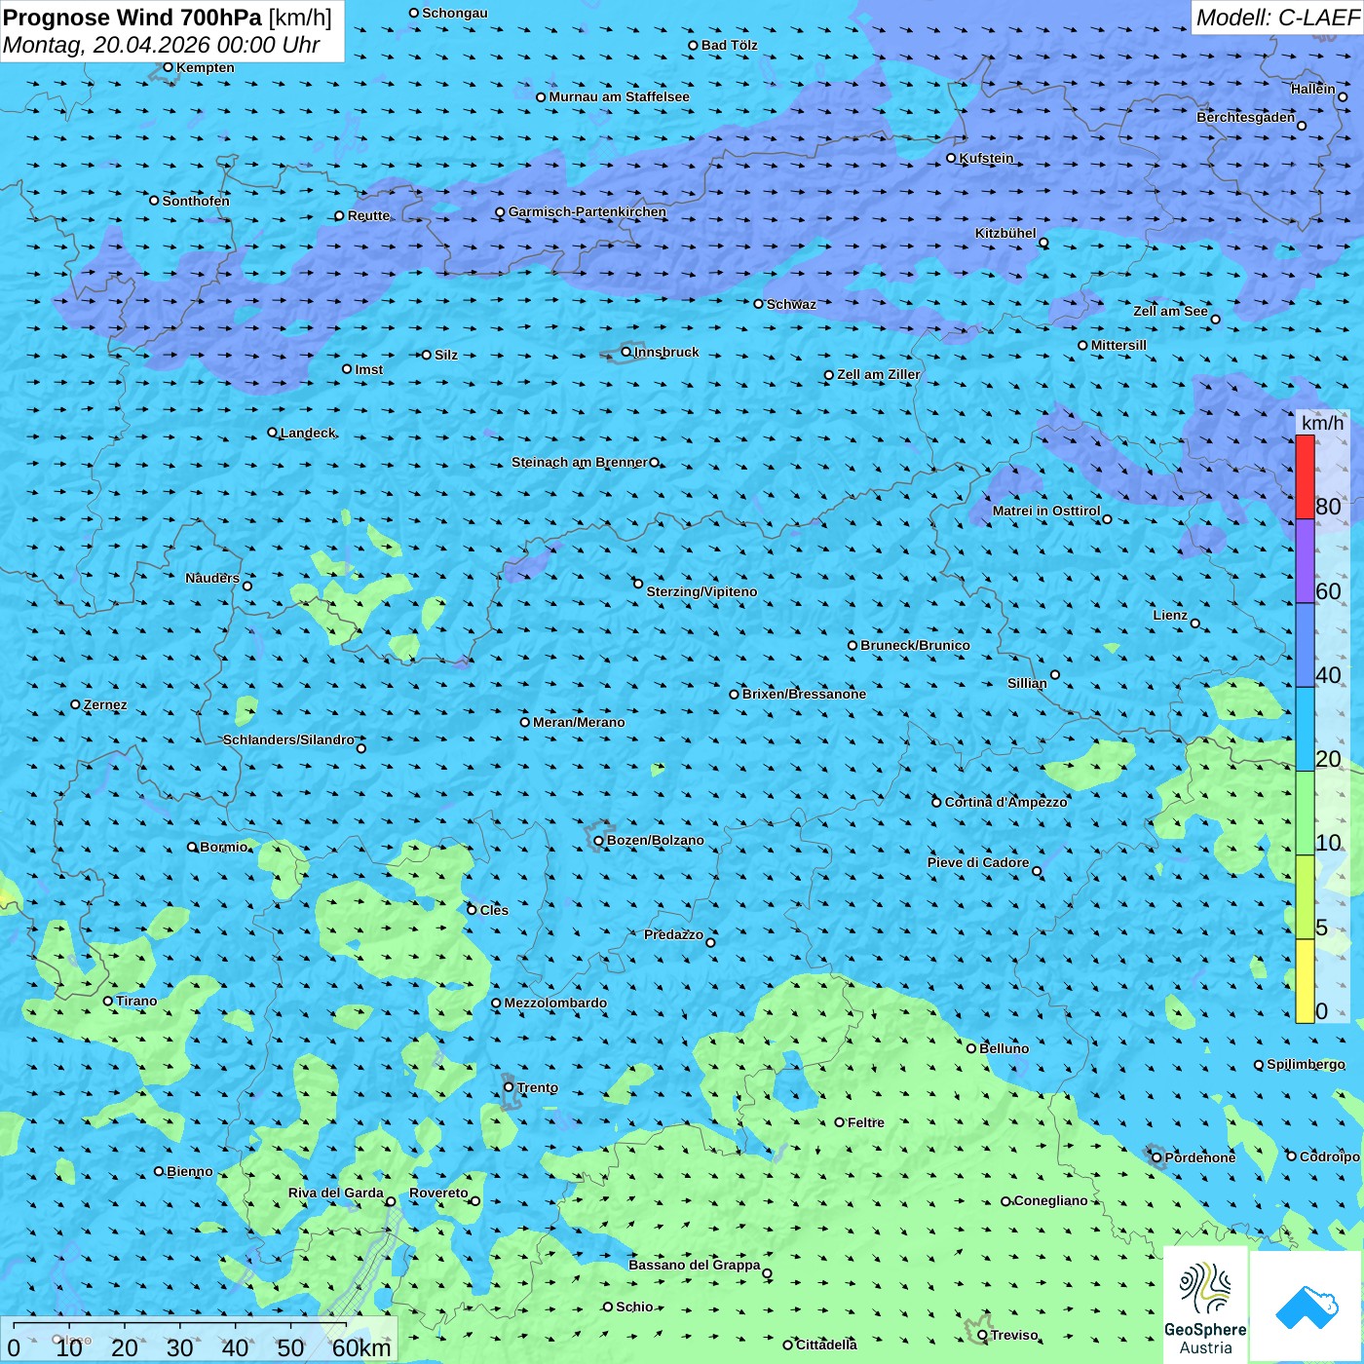
Task: Select the red swatch in the wind legend
Action: point(1305,476)
